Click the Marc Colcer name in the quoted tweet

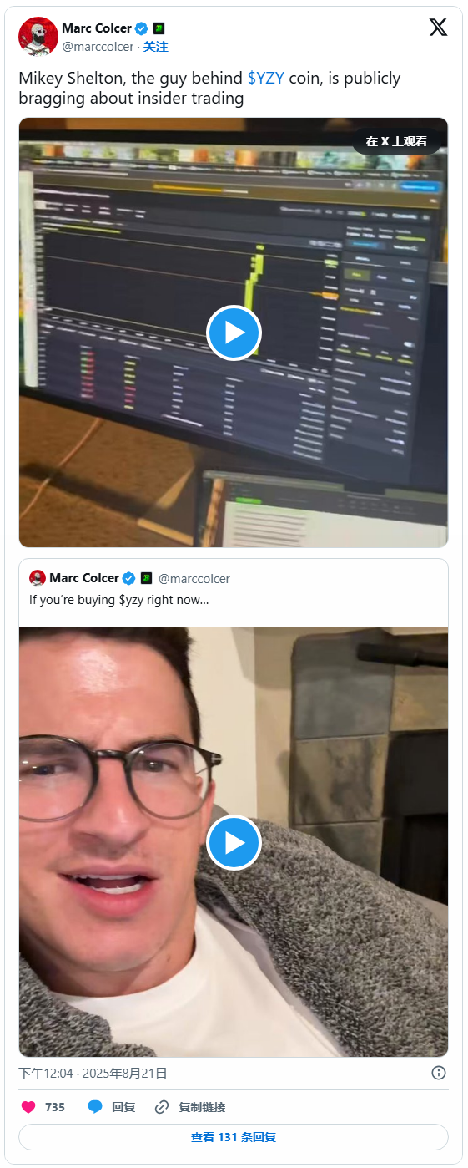click(x=84, y=578)
